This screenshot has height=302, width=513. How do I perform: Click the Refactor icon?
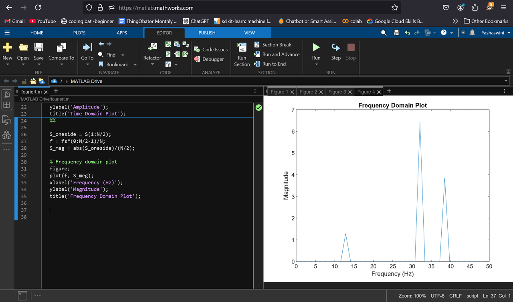pyautogui.click(x=152, y=47)
